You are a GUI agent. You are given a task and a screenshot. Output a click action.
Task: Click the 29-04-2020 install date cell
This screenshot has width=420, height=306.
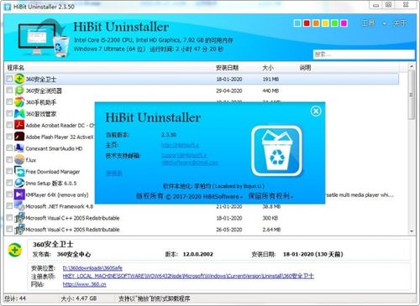click(x=229, y=91)
